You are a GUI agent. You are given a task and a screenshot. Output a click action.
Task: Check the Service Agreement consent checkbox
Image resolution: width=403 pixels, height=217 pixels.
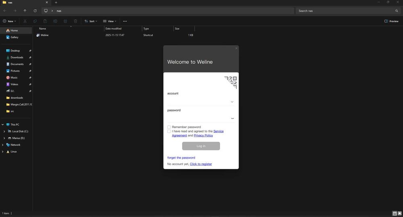[169, 131]
